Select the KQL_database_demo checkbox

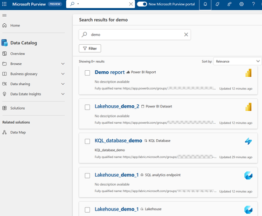point(87,141)
